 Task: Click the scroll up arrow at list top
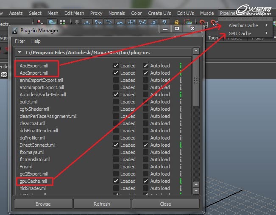coord(196,51)
